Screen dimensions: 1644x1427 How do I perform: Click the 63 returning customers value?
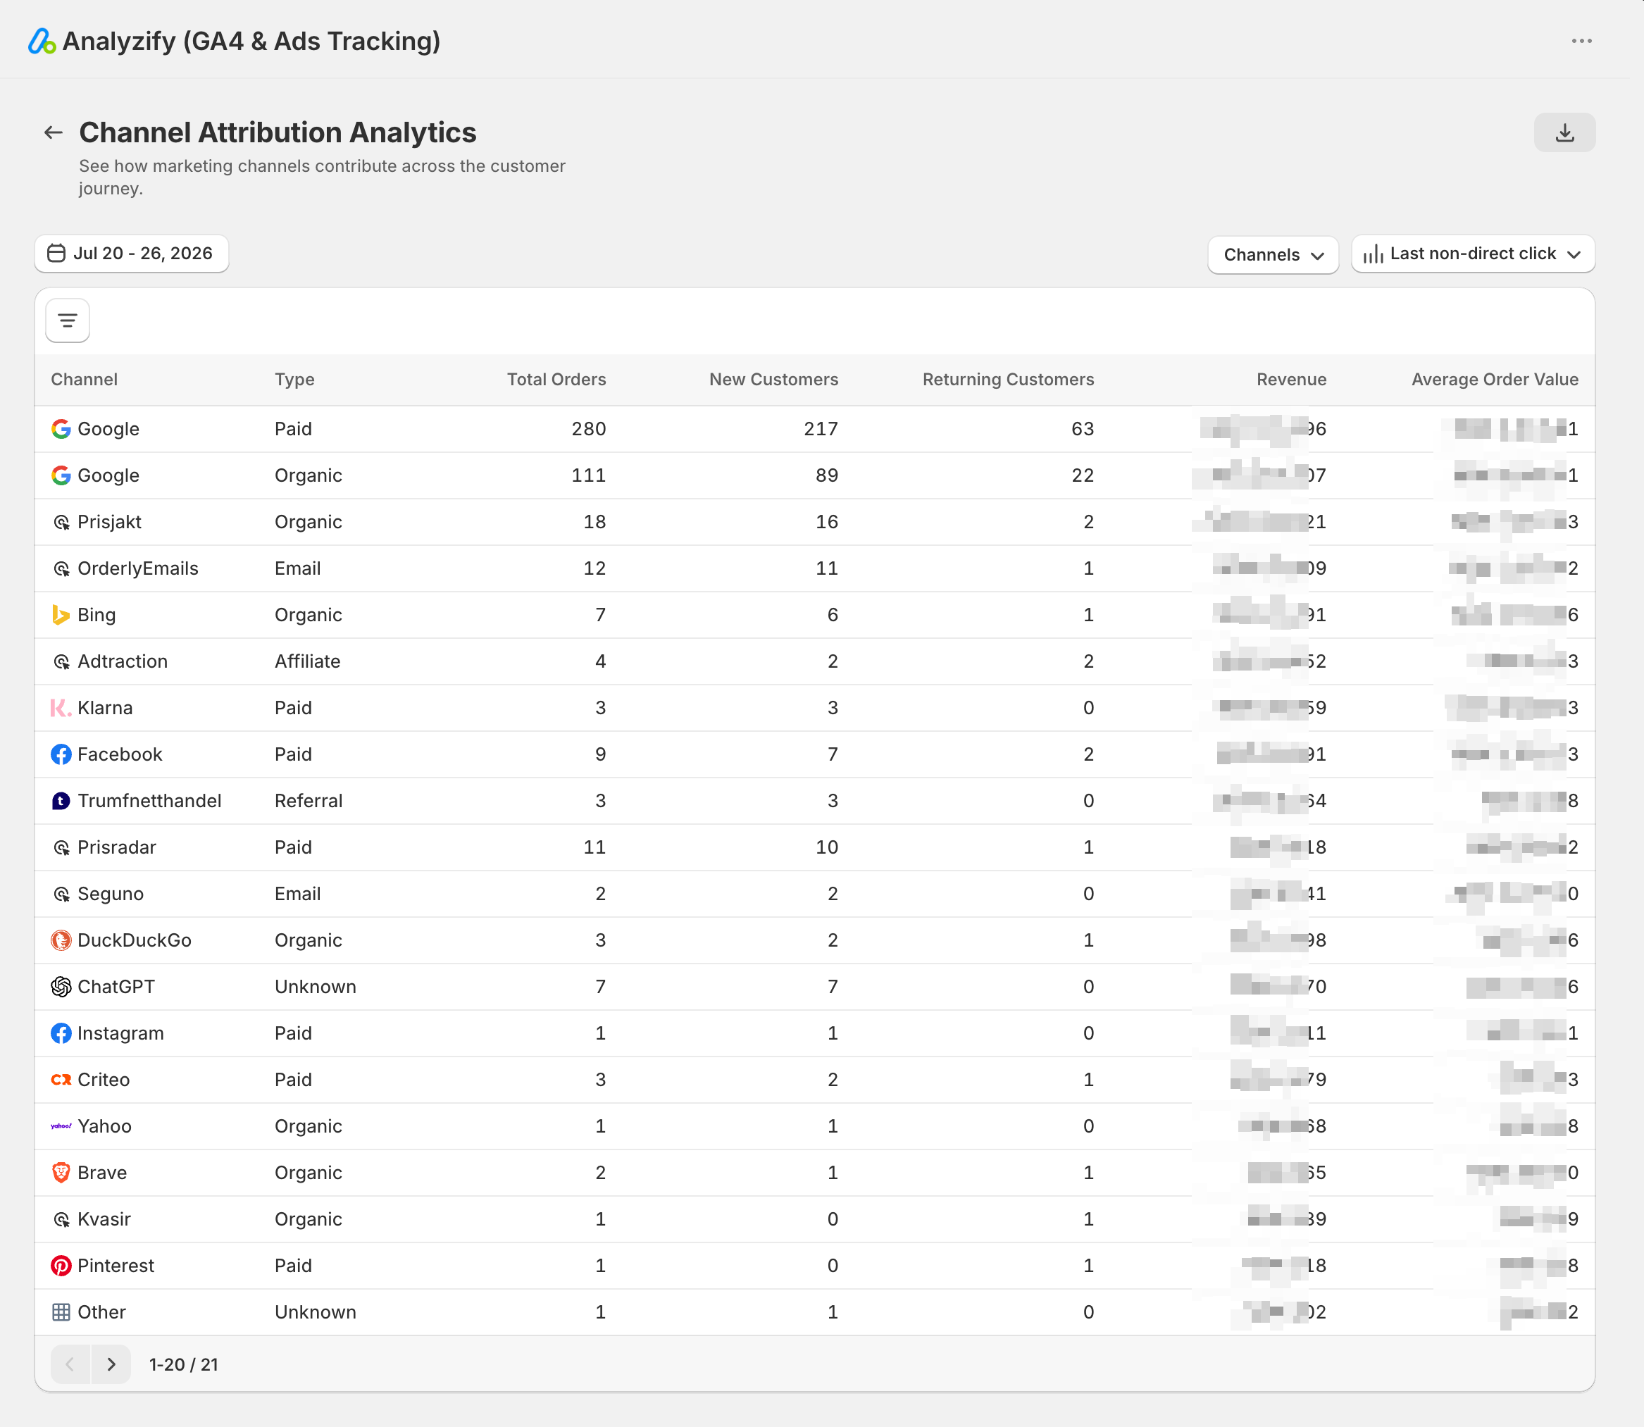(x=1082, y=428)
